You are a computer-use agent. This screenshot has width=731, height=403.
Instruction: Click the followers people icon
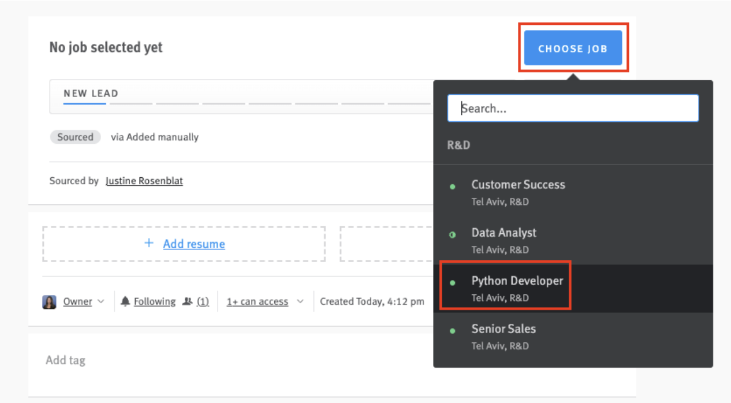coord(187,301)
